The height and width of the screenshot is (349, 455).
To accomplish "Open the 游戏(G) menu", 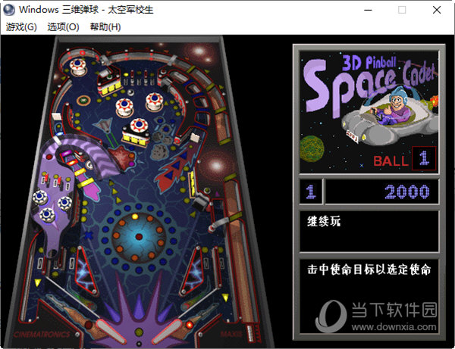I will [x=21, y=27].
